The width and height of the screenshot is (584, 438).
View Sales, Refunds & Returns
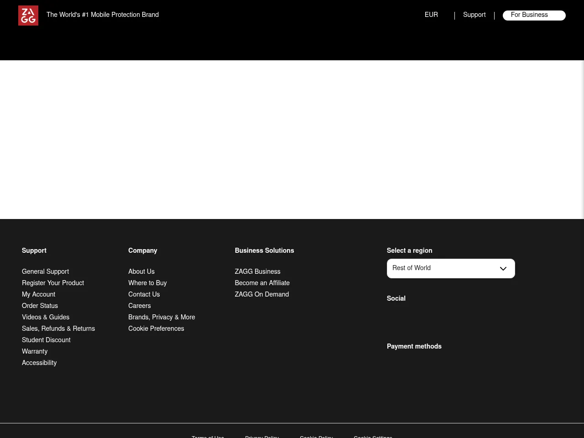[x=58, y=328]
